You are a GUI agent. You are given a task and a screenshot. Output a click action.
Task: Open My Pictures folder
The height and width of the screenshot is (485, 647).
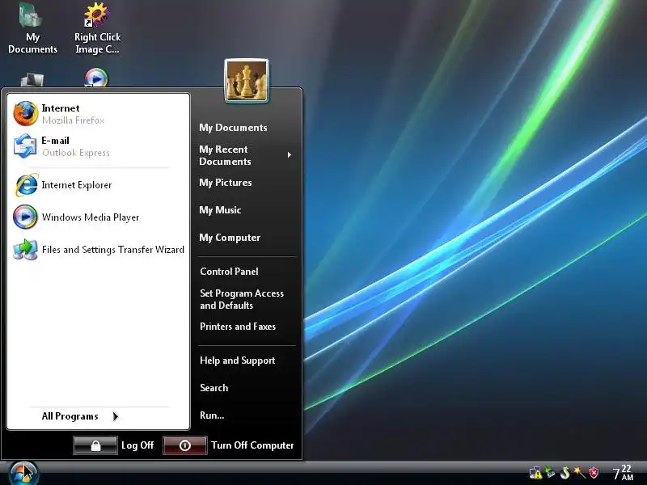(226, 183)
